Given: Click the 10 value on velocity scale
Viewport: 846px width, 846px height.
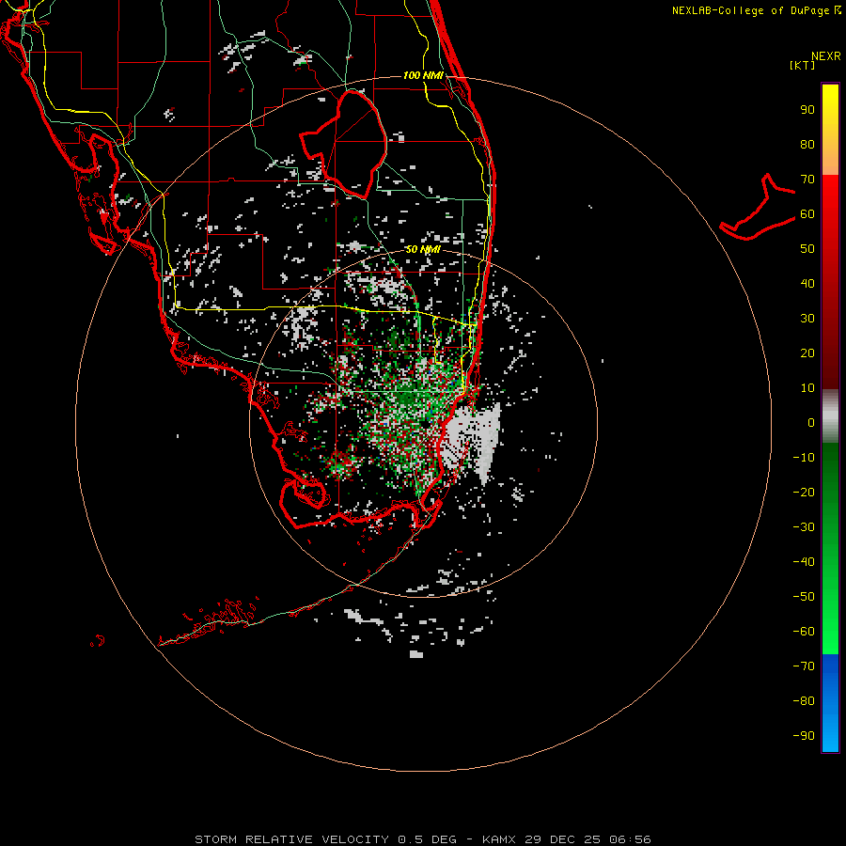Looking at the screenshot, I should click(807, 388).
